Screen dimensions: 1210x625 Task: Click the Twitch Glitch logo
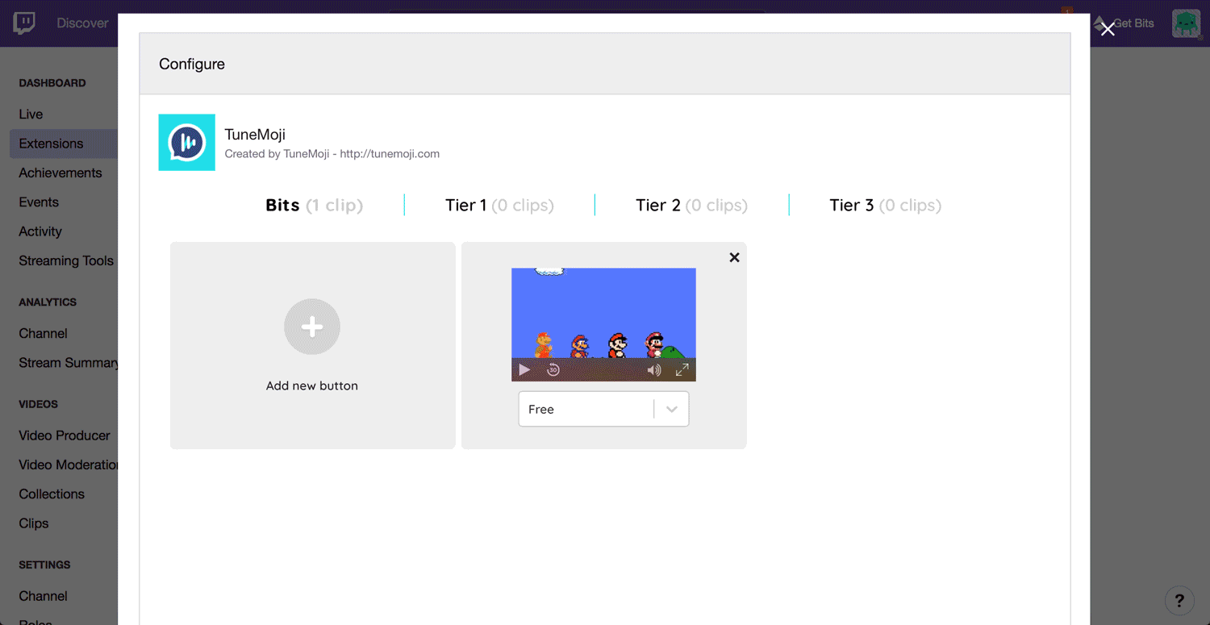(23, 23)
